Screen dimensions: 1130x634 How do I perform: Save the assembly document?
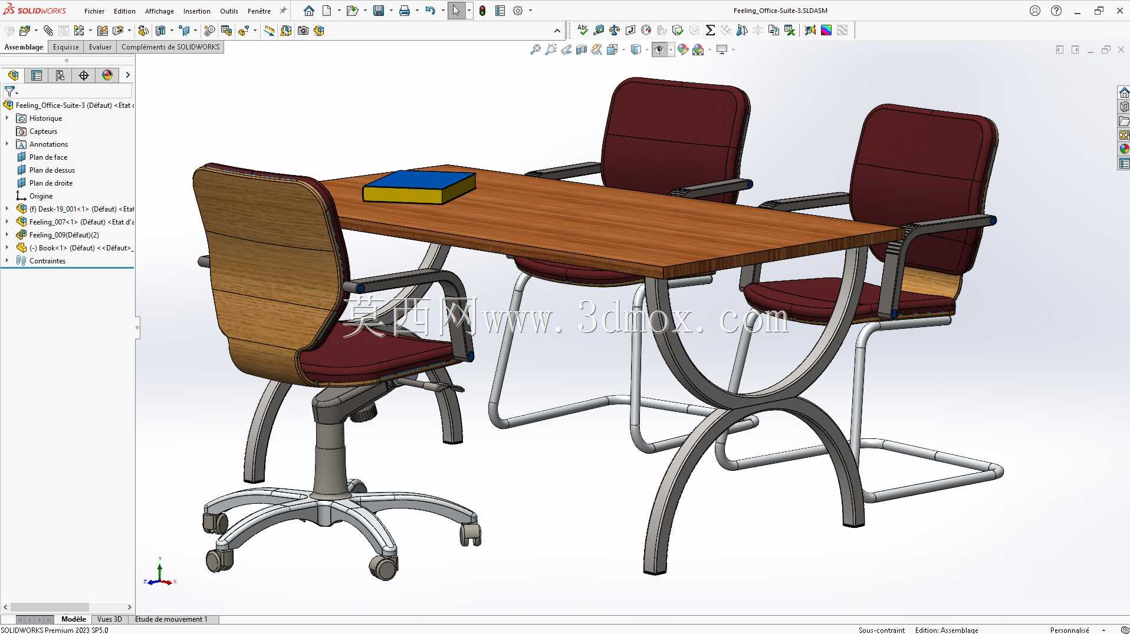pyautogui.click(x=379, y=11)
